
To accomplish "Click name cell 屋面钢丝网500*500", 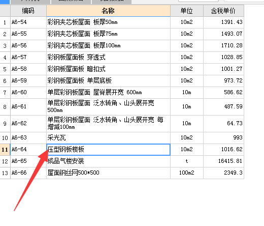I will (108, 173).
